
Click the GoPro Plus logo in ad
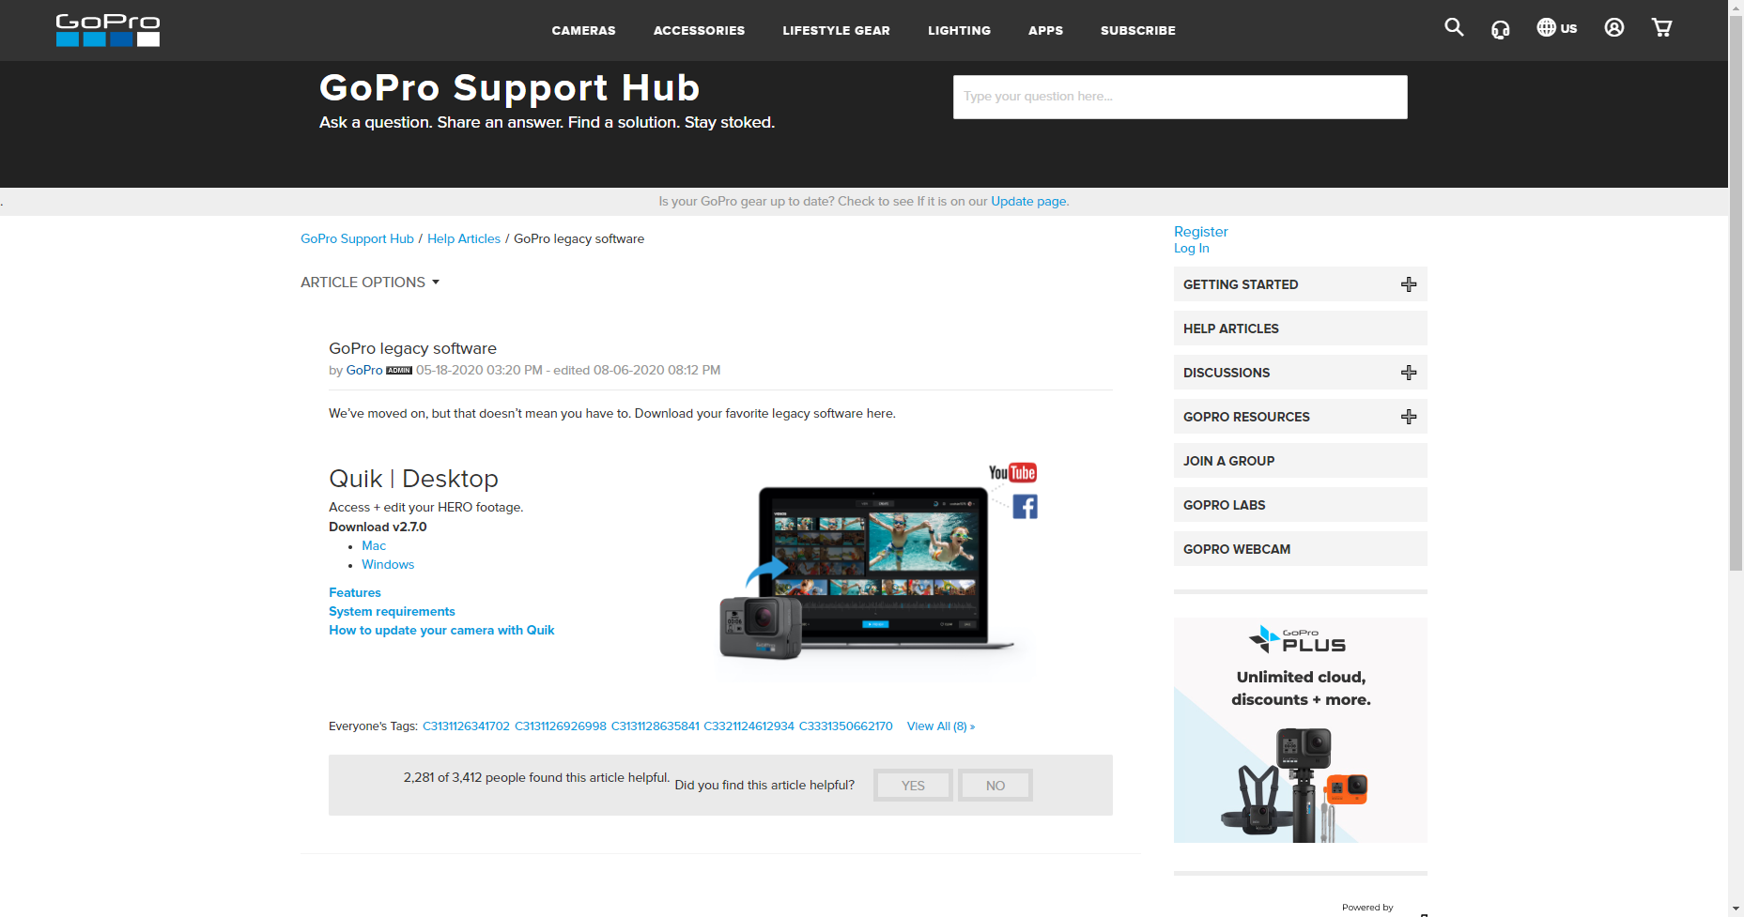point(1300,639)
